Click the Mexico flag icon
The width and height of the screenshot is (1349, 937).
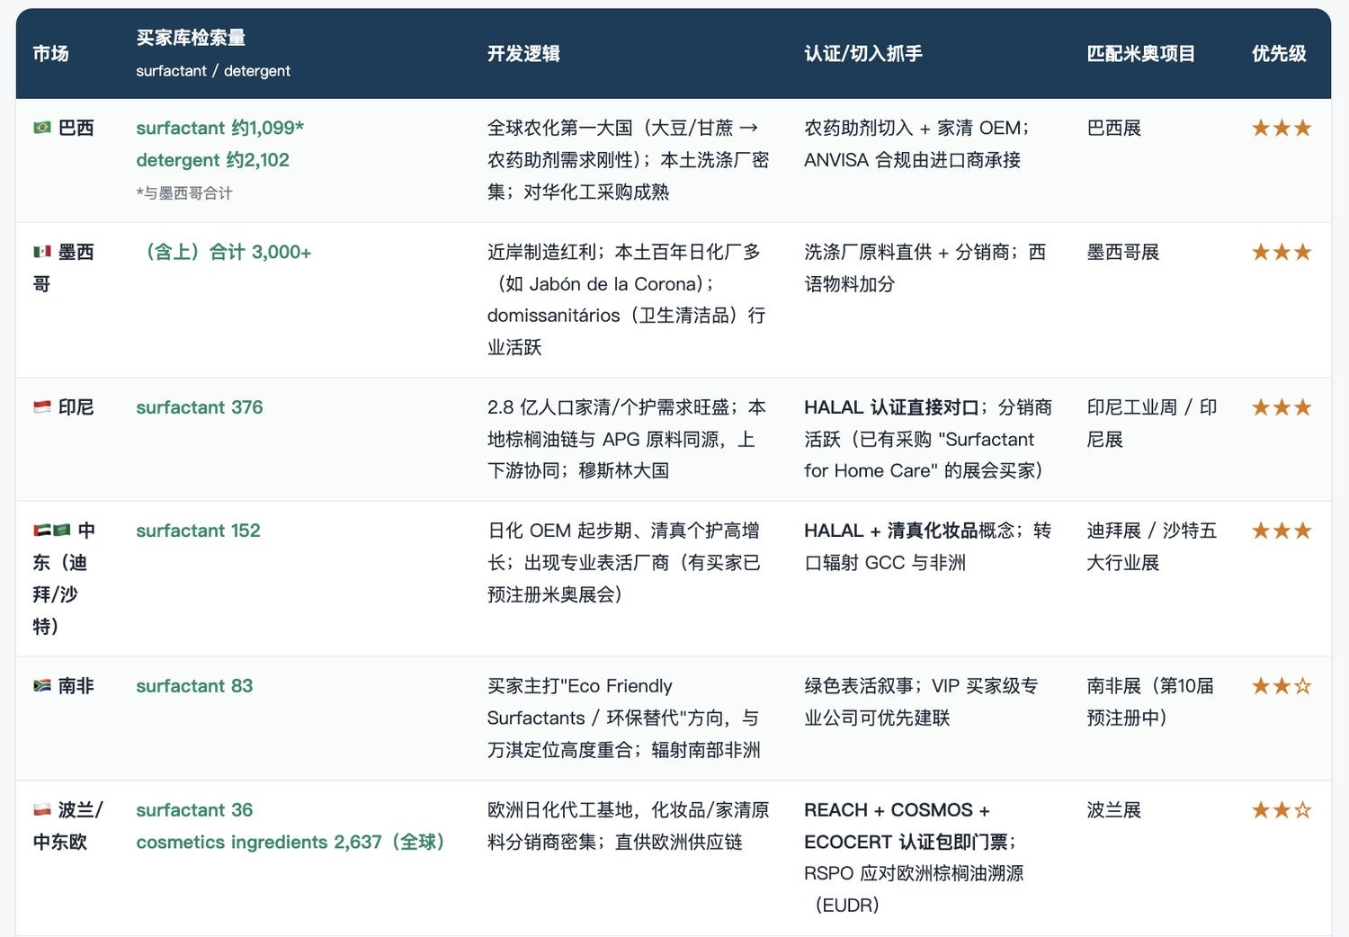(41, 252)
